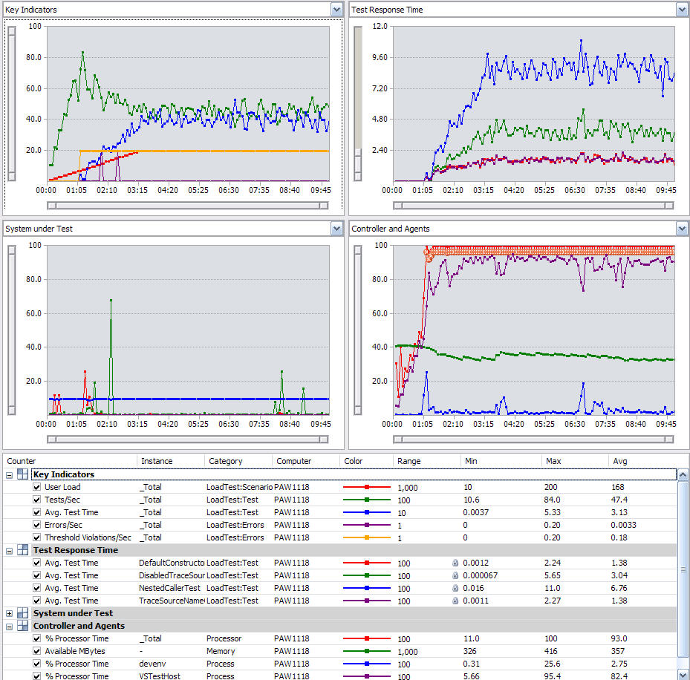Open the Controller and Agents graph dropdown
The width and height of the screenshot is (690, 680).
[682, 229]
